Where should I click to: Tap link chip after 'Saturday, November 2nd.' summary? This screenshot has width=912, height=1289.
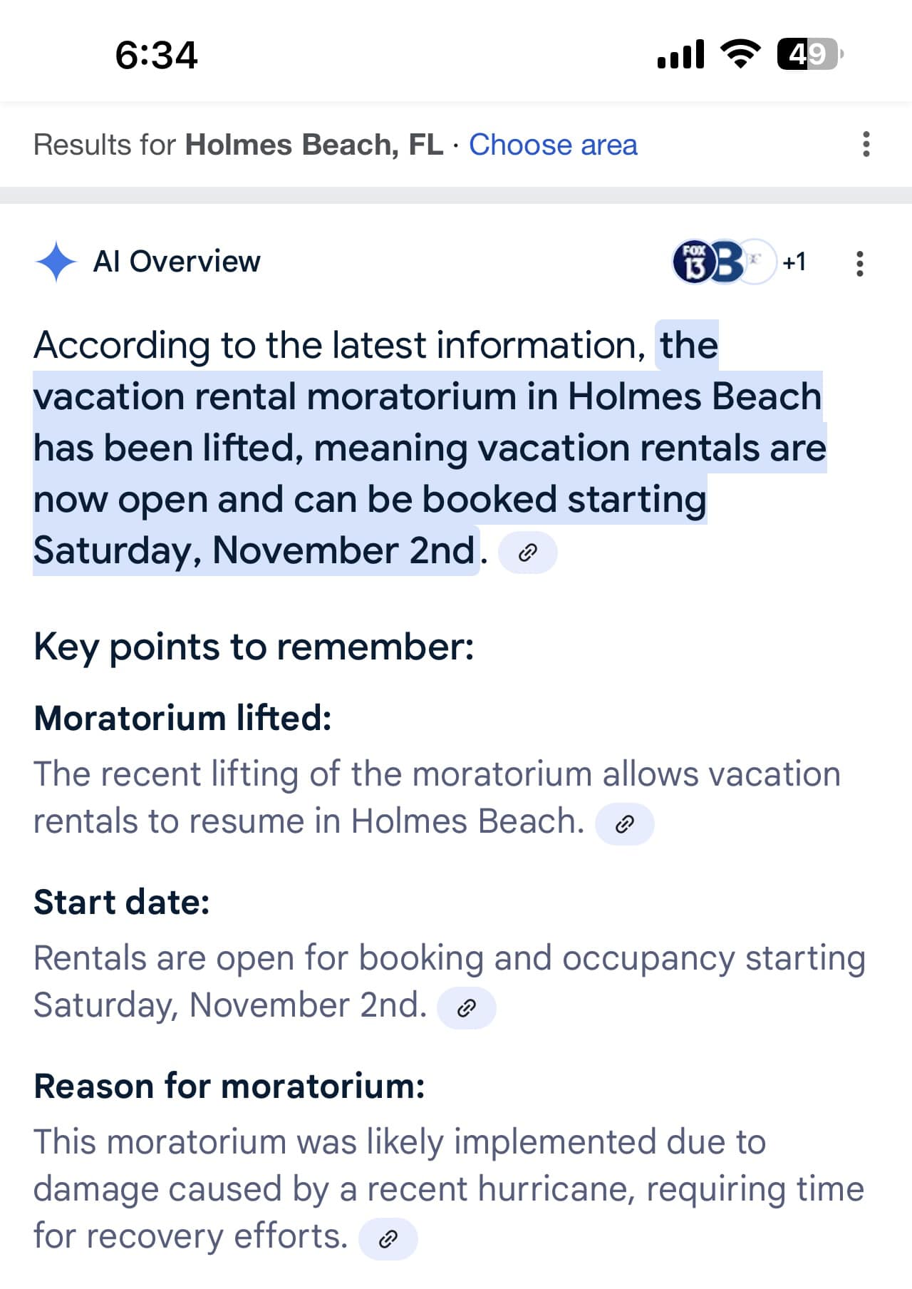(x=527, y=553)
